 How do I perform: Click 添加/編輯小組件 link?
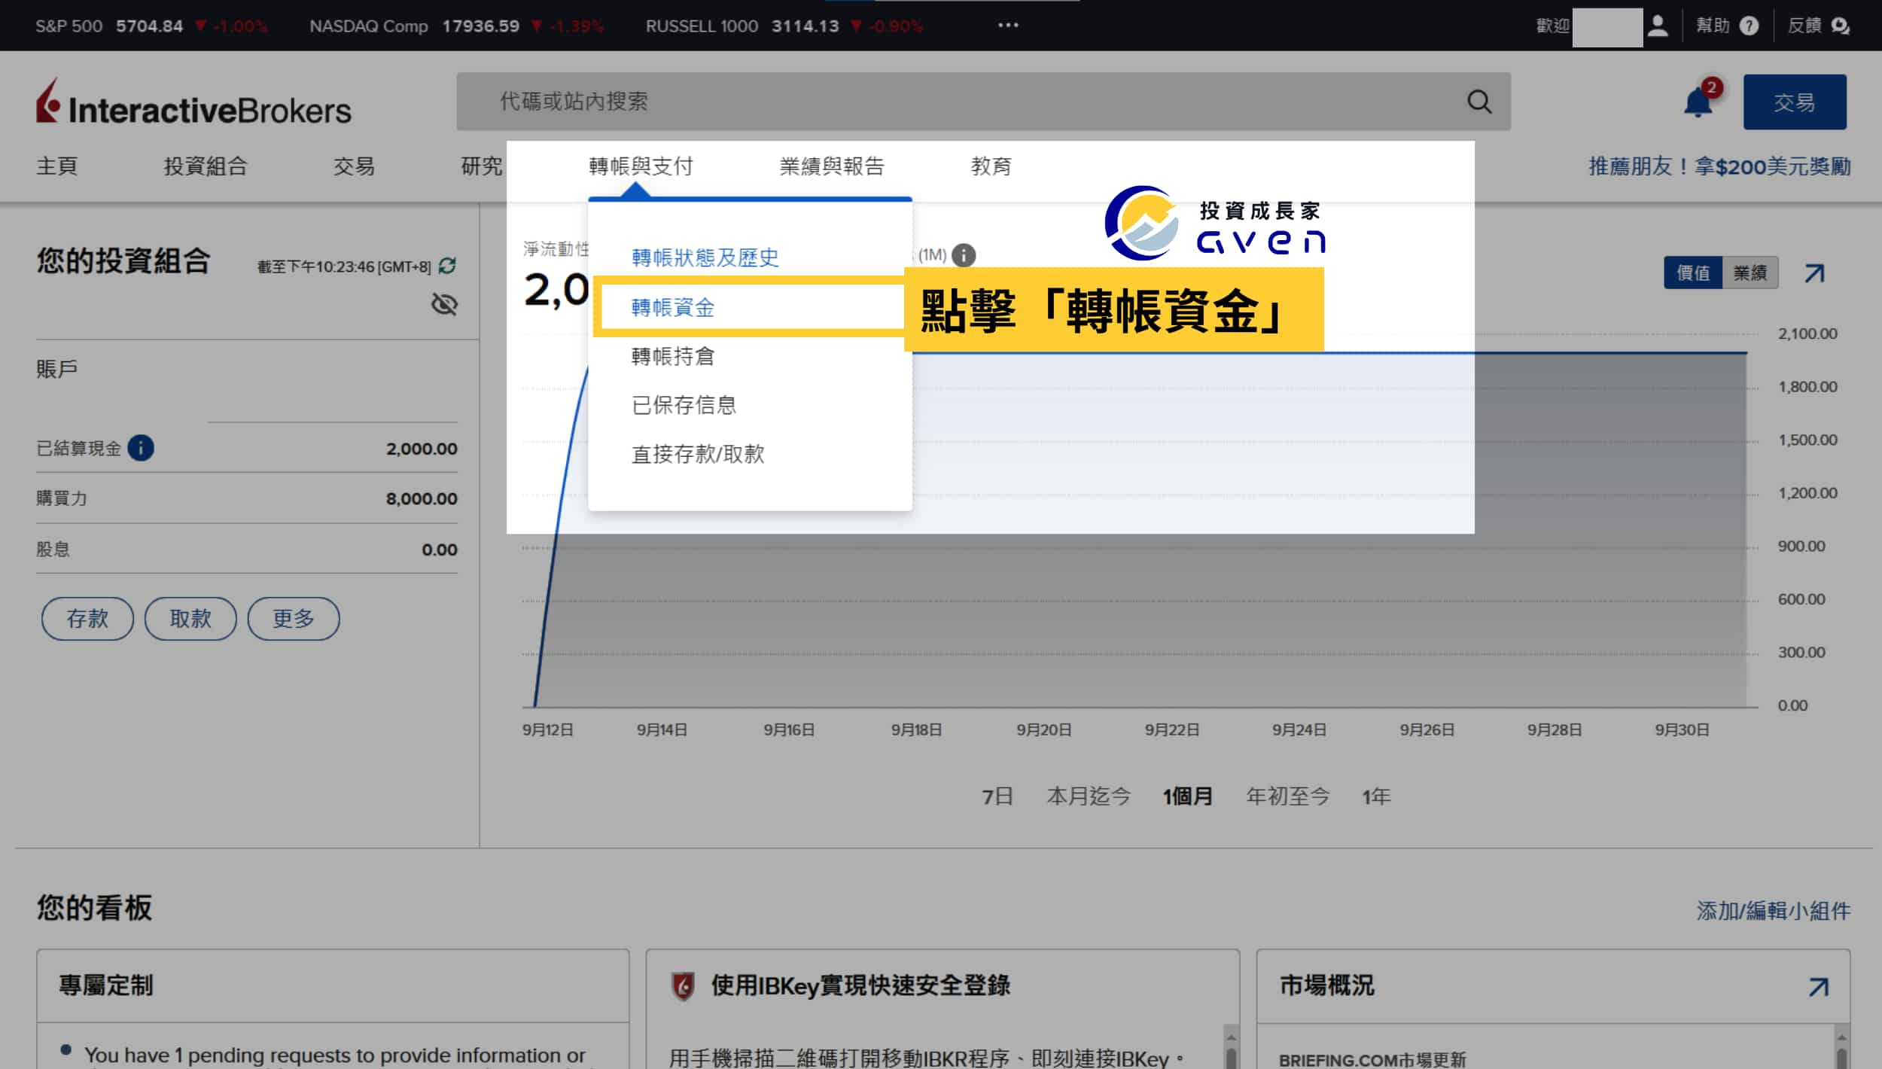click(1773, 911)
